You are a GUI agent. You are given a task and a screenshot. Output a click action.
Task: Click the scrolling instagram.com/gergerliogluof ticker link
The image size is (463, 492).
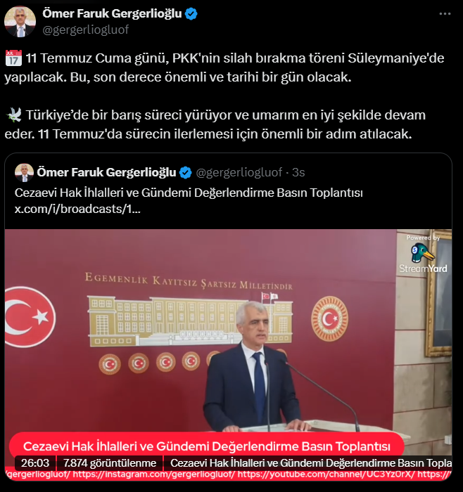[154, 474]
